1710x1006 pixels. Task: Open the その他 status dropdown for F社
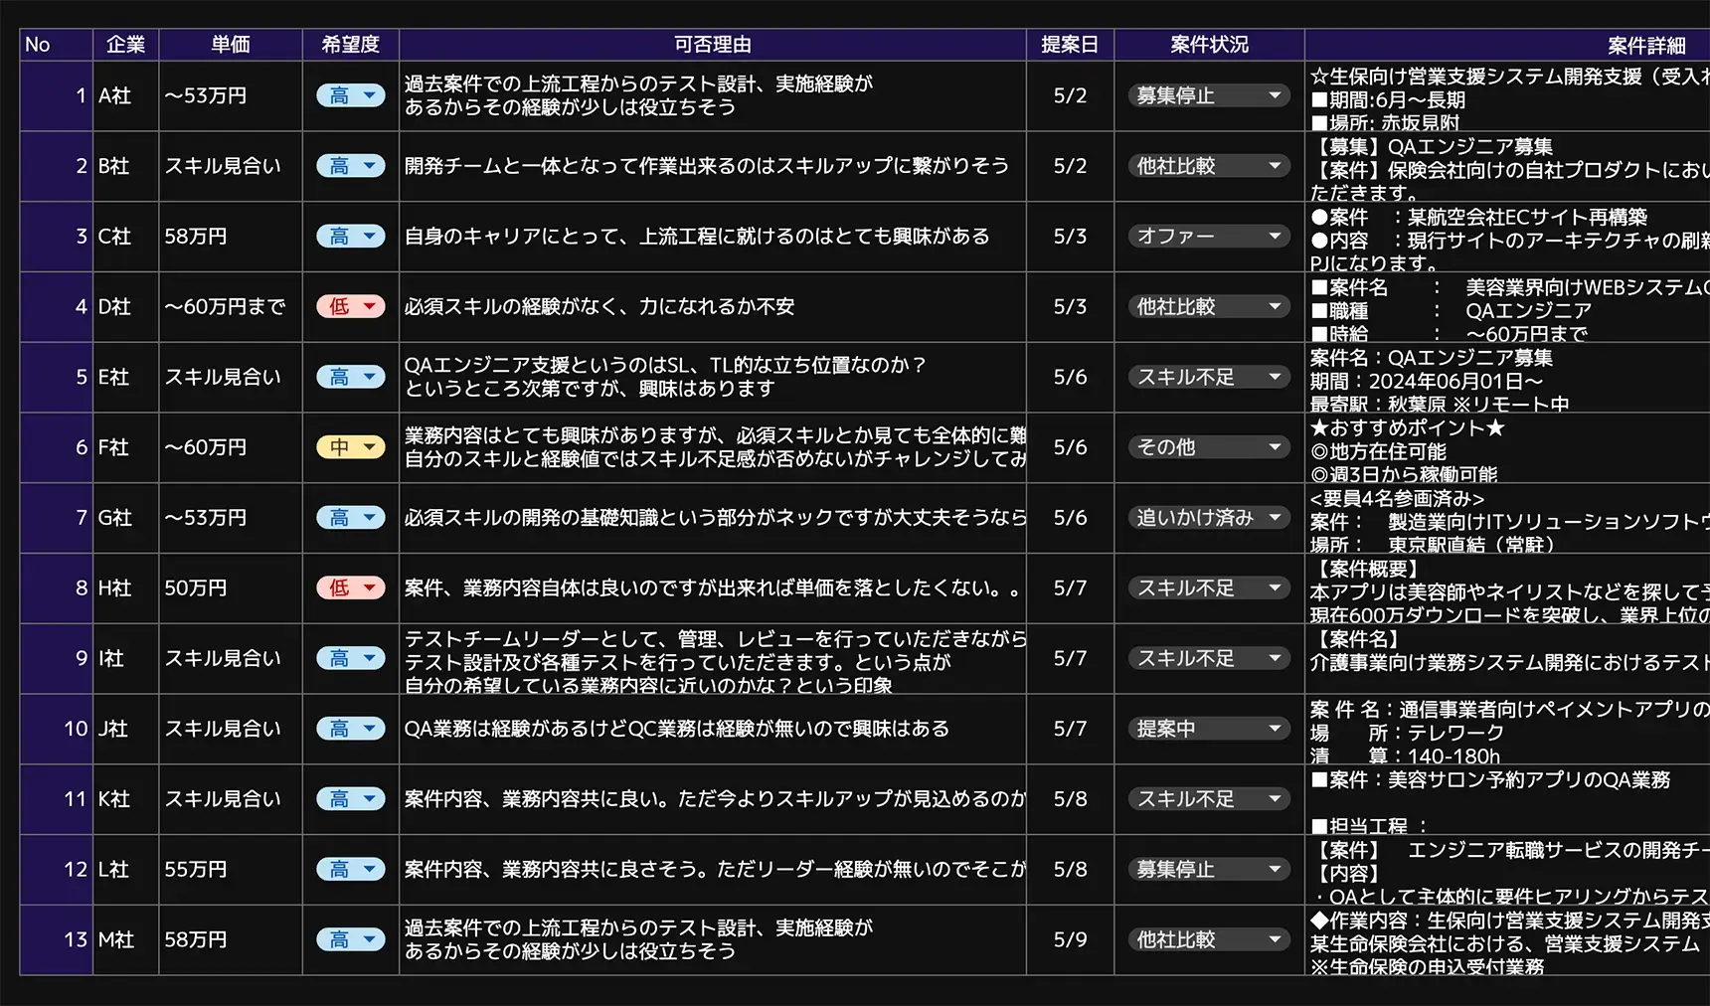pyautogui.click(x=1209, y=447)
